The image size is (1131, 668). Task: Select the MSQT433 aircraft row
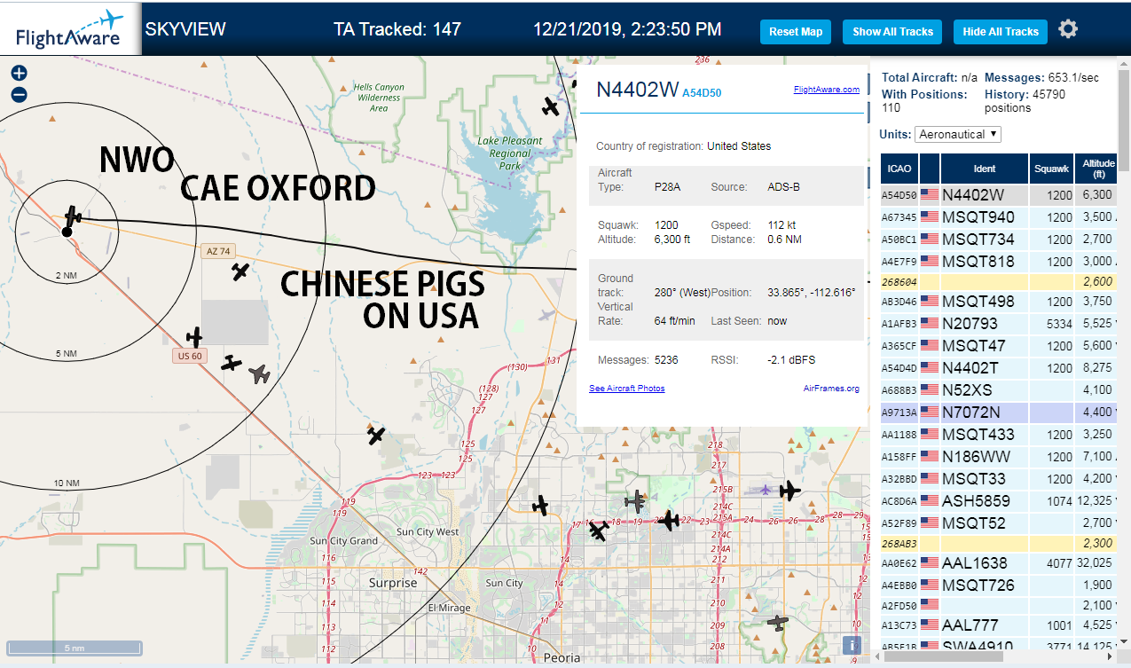(999, 435)
